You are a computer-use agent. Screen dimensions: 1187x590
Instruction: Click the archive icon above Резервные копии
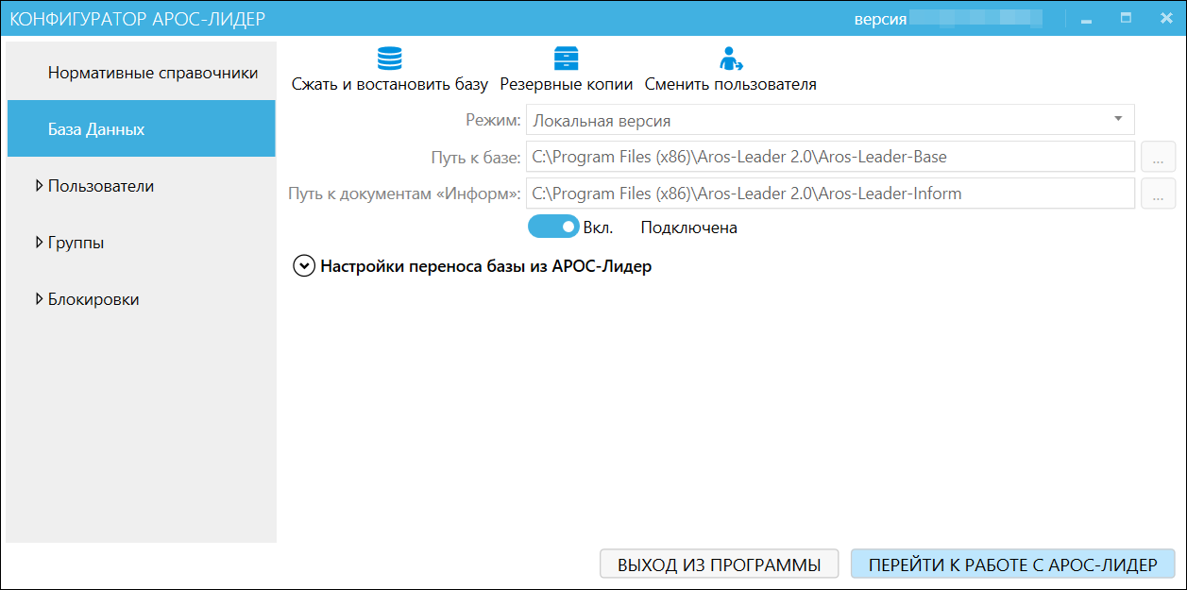pyautogui.click(x=566, y=59)
